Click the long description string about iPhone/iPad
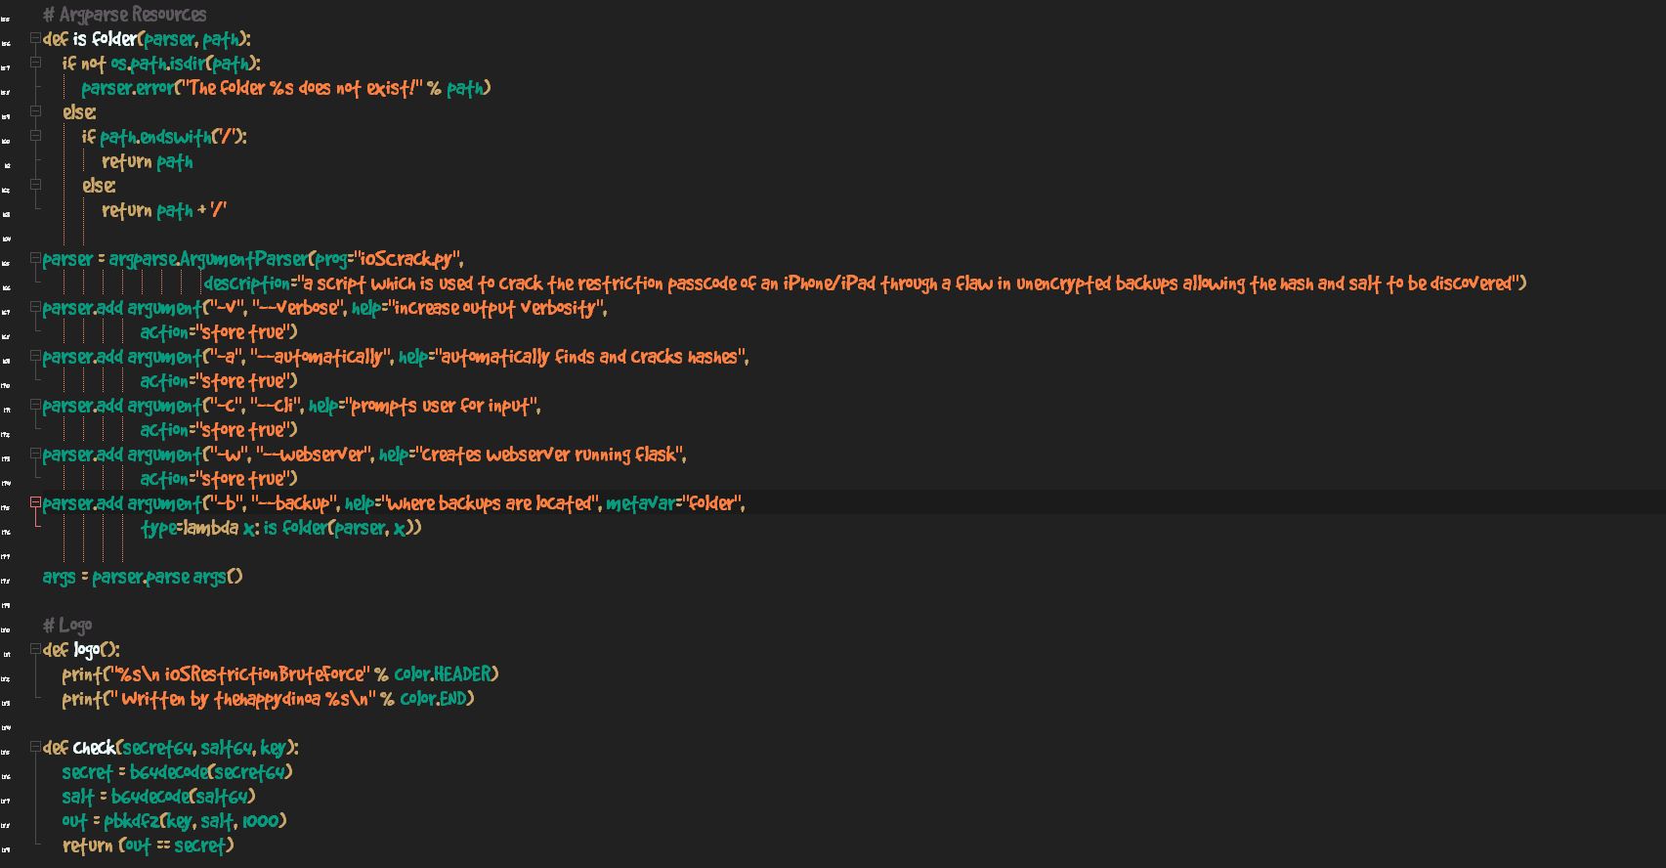This screenshot has width=1666, height=868. pos(909,283)
